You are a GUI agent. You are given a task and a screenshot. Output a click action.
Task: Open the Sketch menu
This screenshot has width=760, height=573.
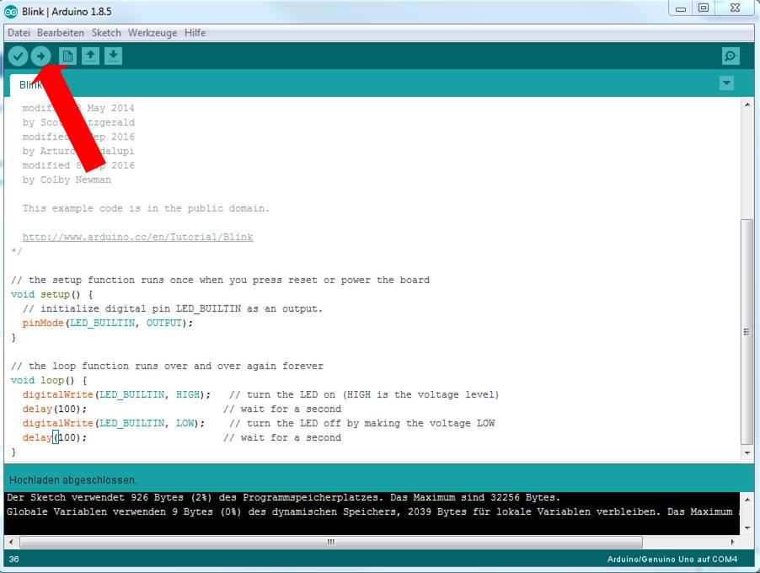tap(106, 33)
